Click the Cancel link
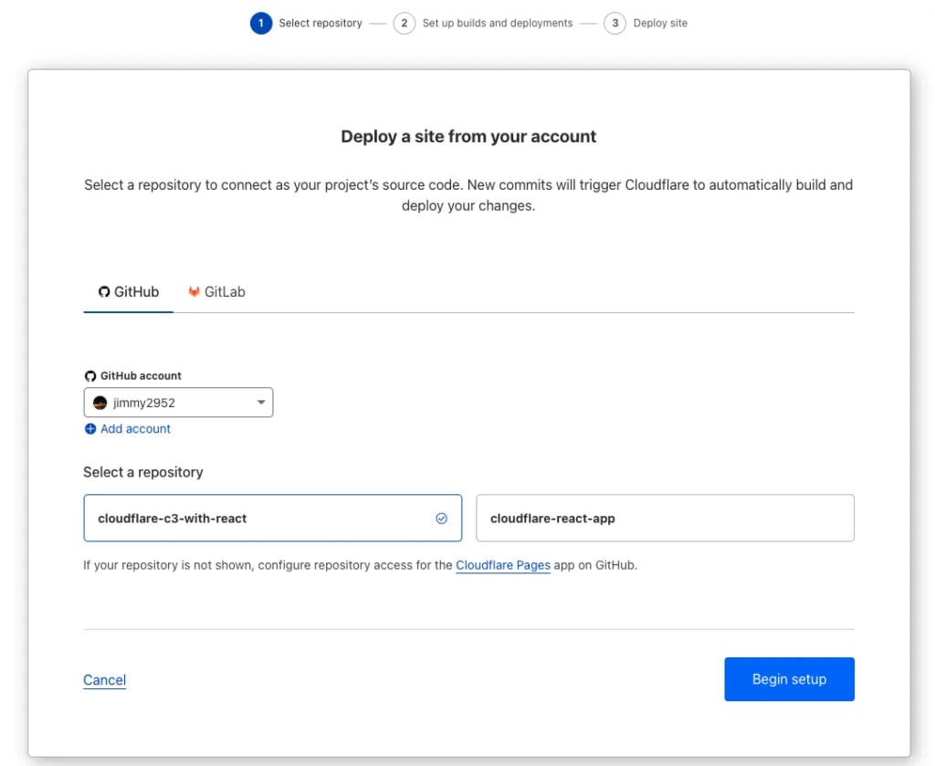935x766 pixels. coord(104,679)
